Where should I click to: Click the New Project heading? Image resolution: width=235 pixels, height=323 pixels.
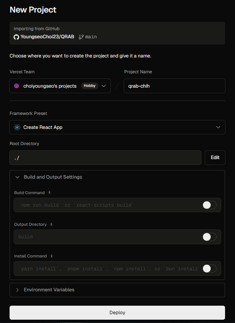click(33, 10)
